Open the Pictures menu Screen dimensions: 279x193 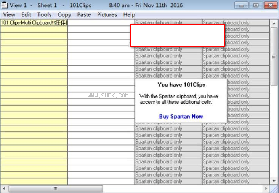pos(107,14)
